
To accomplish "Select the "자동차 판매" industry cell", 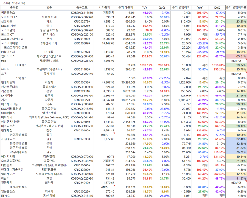I will (49, 17).
